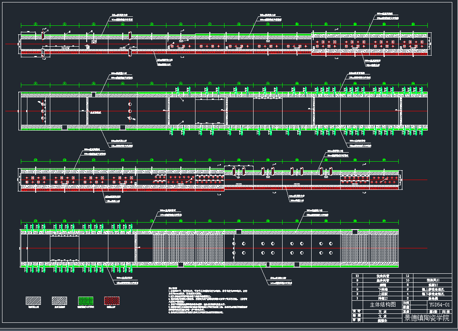Screen dimensions: 458x331
Task: Select the notes text block at bottom center
Action: [x=209, y=302]
